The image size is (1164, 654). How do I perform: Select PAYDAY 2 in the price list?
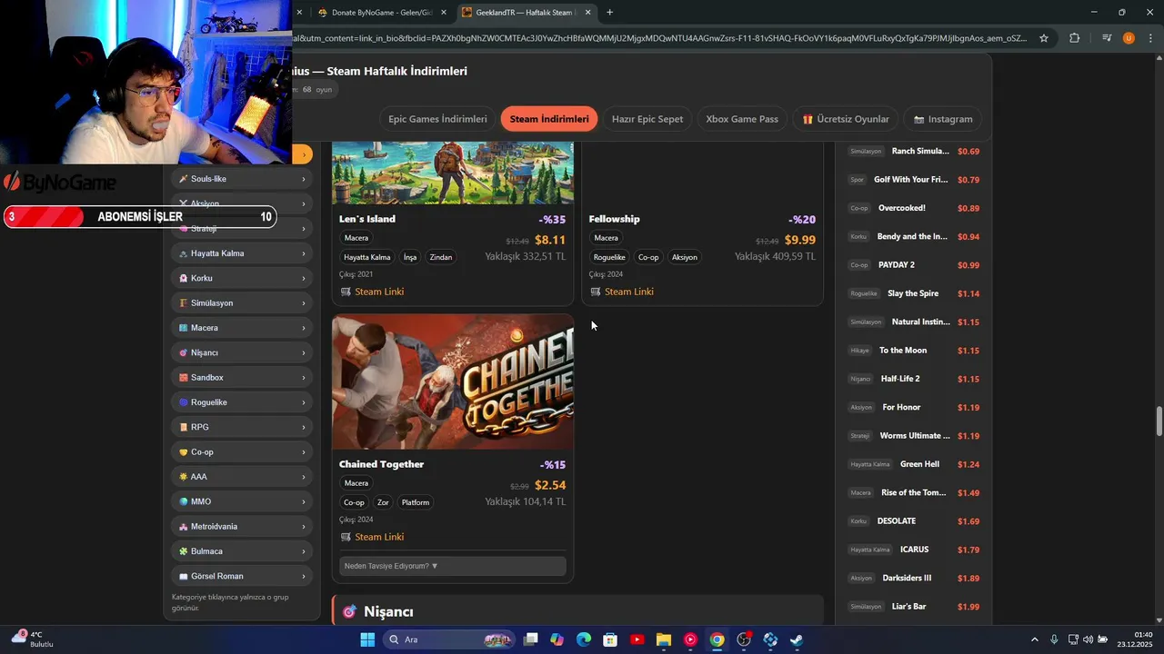(x=896, y=265)
